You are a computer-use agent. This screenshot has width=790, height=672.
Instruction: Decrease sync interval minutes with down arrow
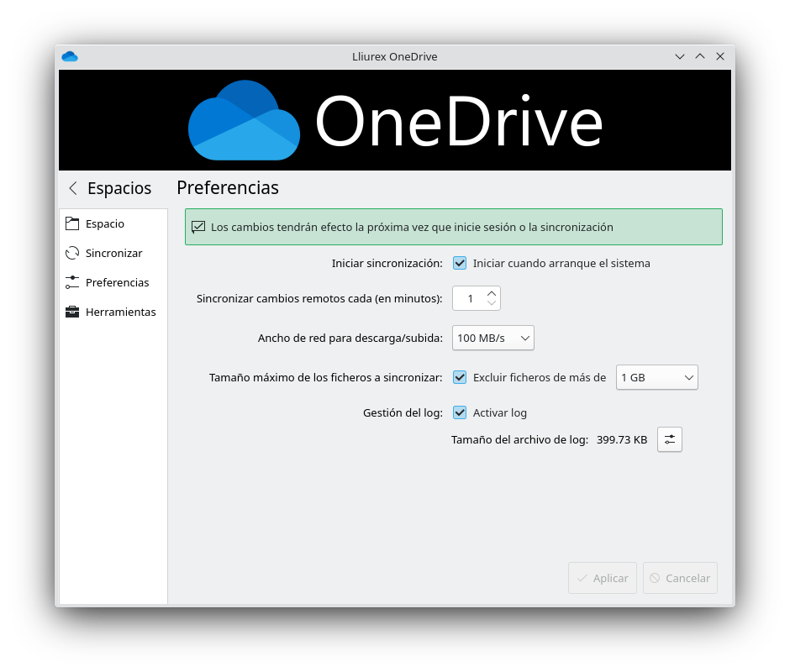pos(492,303)
